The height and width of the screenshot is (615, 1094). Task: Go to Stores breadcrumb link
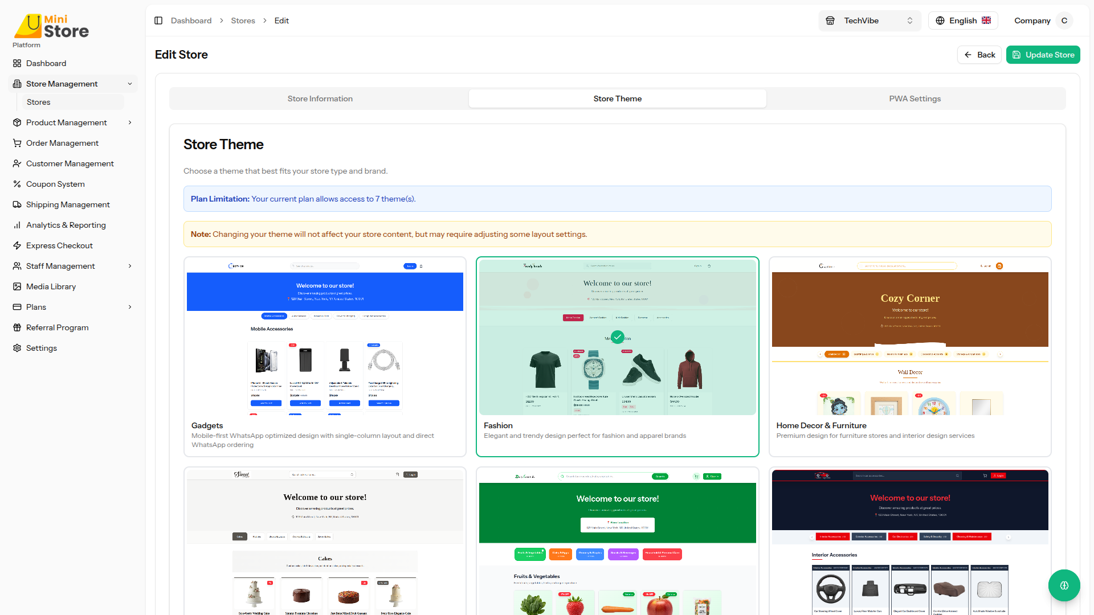pos(243,20)
